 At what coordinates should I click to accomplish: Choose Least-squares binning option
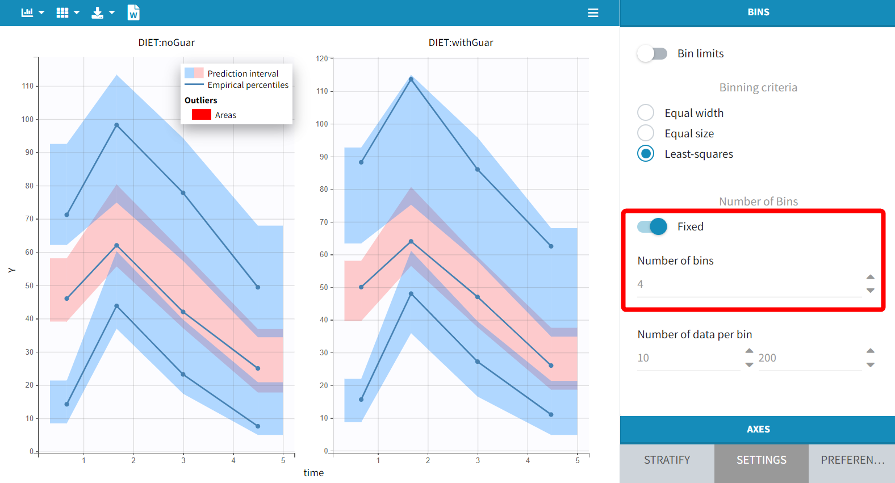(x=646, y=153)
